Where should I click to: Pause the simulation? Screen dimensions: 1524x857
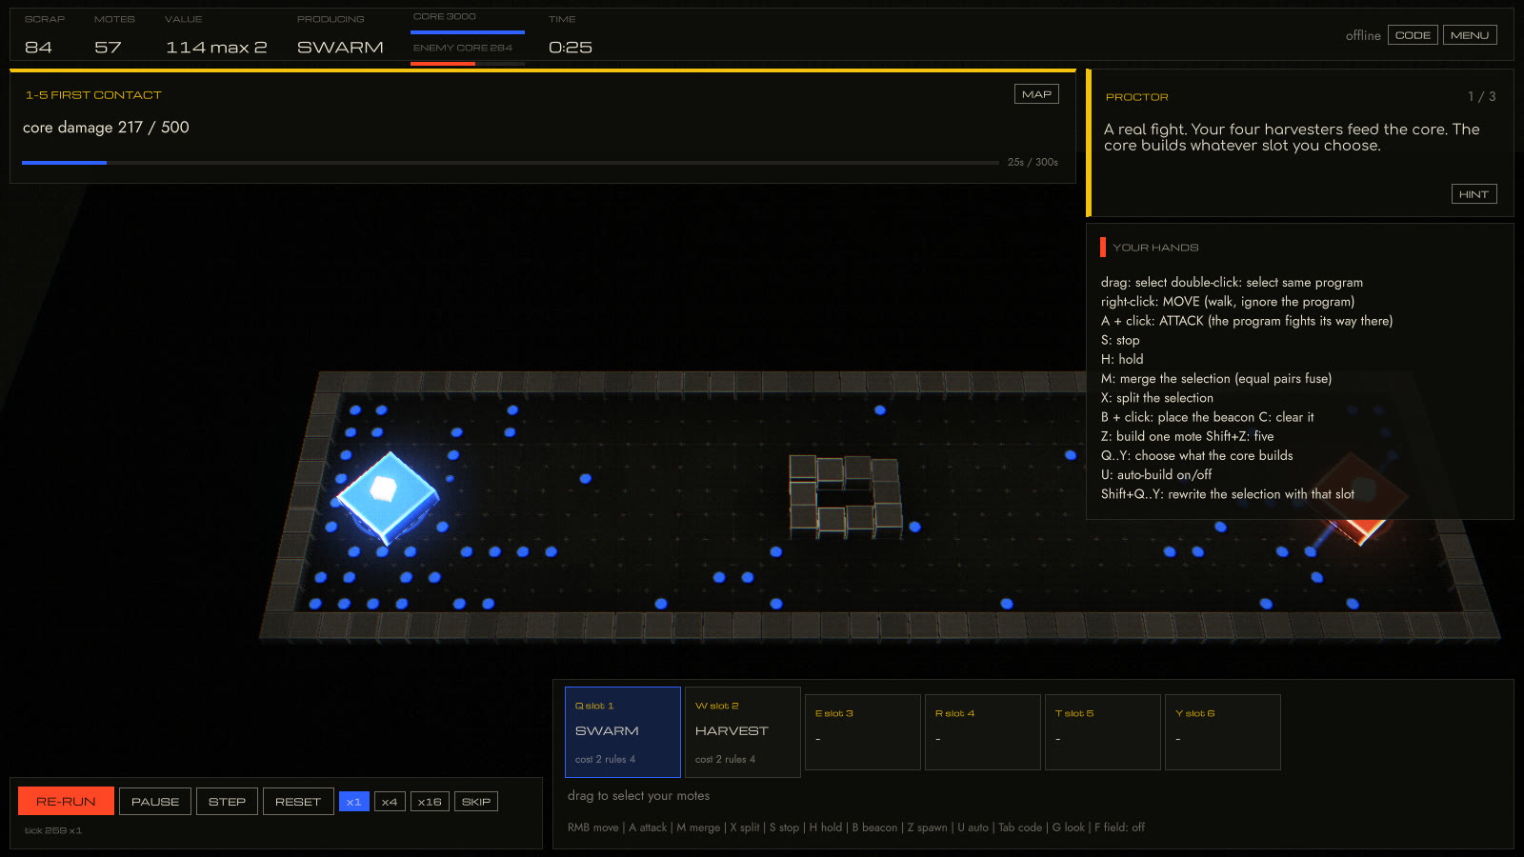click(x=155, y=801)
